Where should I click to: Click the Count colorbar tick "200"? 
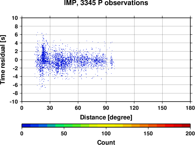point(190,133)
